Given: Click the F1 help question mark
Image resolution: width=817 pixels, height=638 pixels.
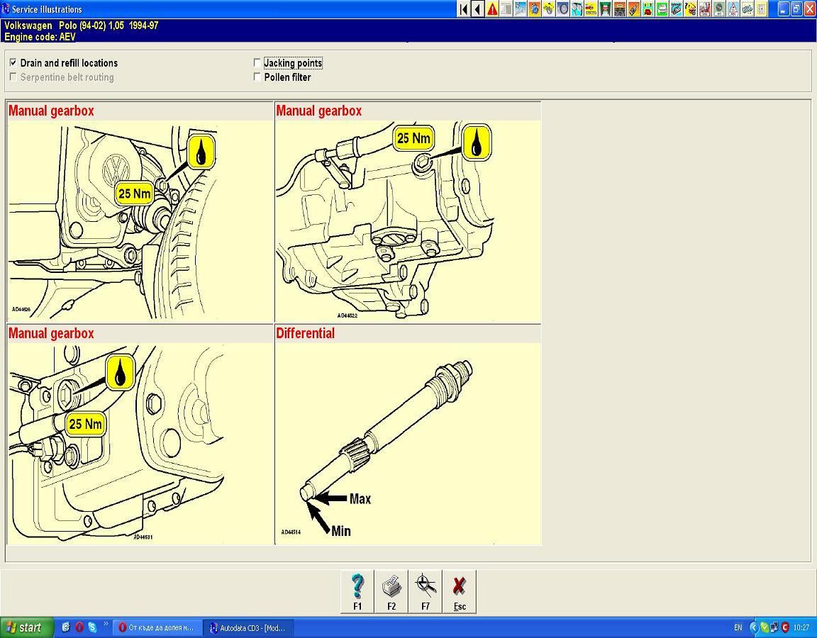Looking at the screenshot, I should [x=357, y=591].
